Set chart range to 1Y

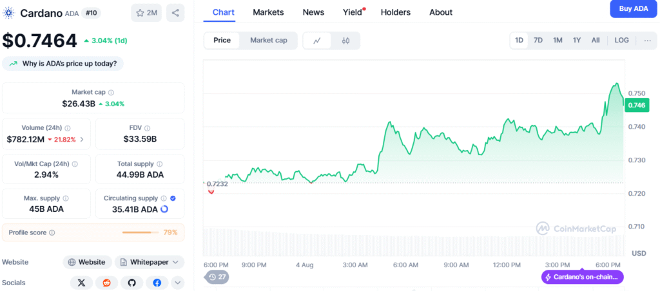(x=577, y=41)
